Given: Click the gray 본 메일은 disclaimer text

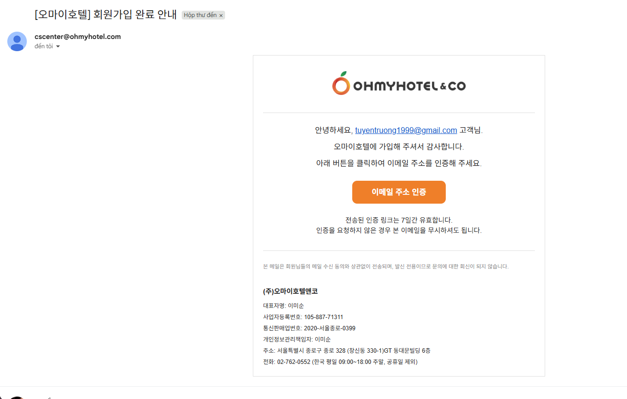Looking at the screenshot, I should point(386,266).
